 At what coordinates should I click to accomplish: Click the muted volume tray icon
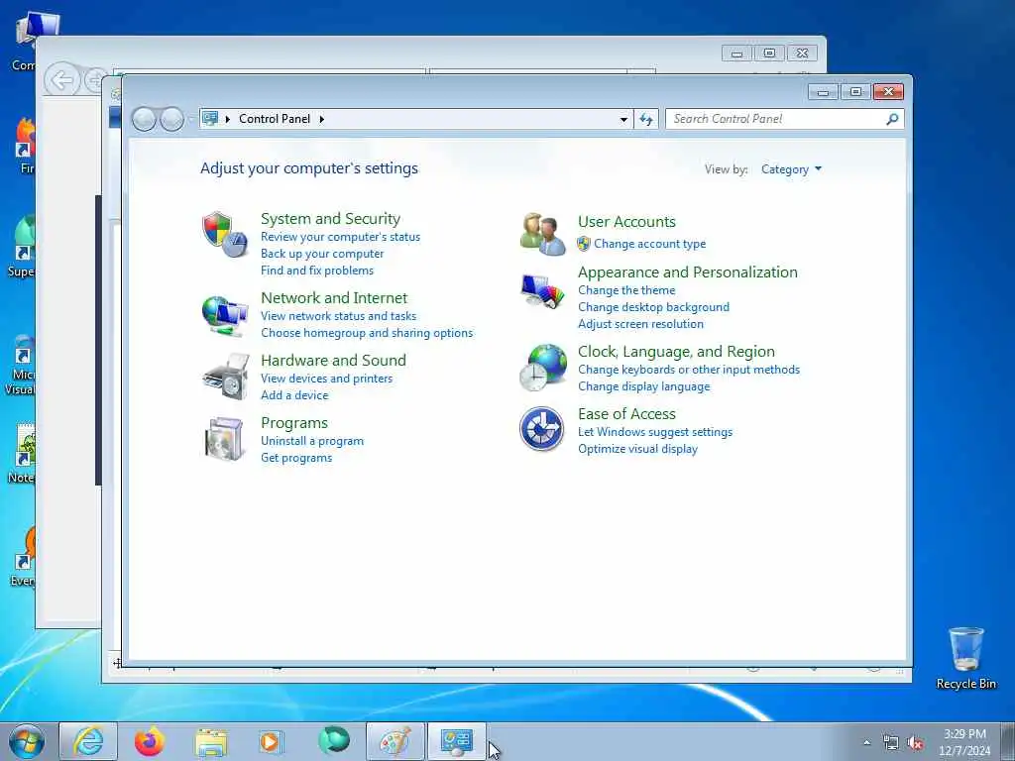click(x=915, y=743)
